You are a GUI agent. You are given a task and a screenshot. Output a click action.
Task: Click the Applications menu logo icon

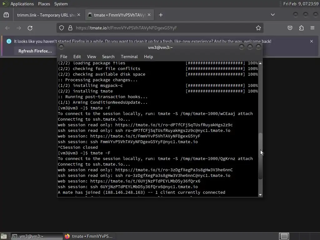(5, 4)
